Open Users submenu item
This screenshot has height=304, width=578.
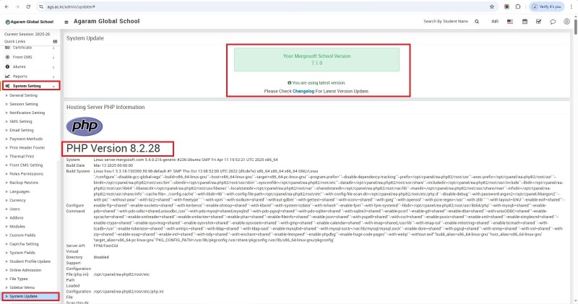pyautogui.click(x=14, y=209)
